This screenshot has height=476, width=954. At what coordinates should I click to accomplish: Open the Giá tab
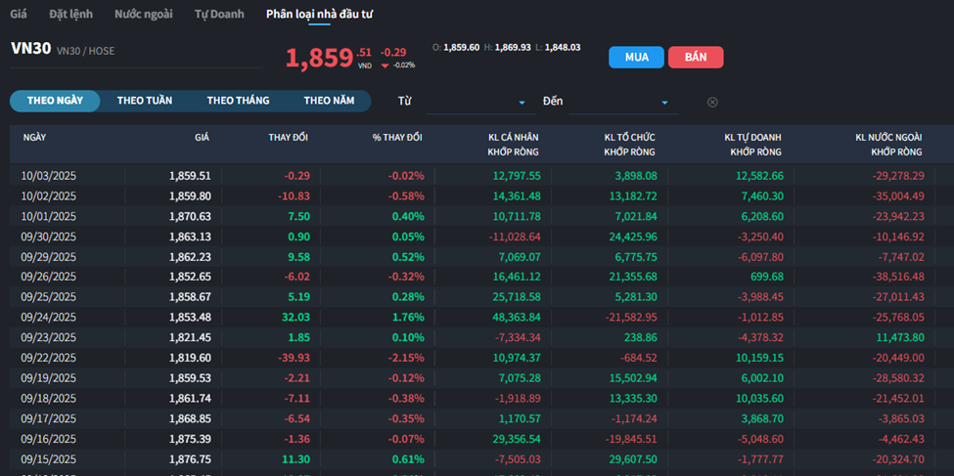coord(19,15)
